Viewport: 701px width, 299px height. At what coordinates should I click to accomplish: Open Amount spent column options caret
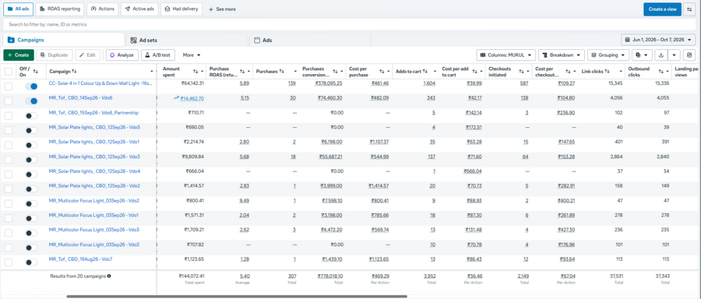coord(203,71)
